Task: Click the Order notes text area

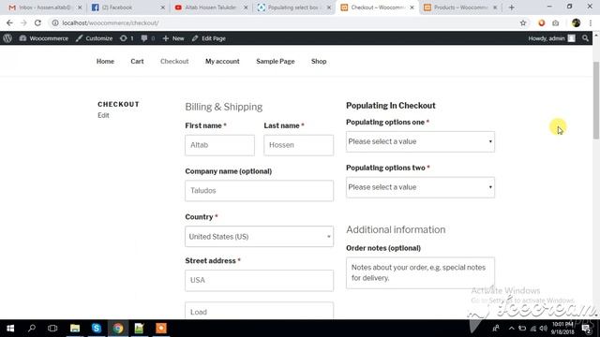Action: [x=420, y=272]
